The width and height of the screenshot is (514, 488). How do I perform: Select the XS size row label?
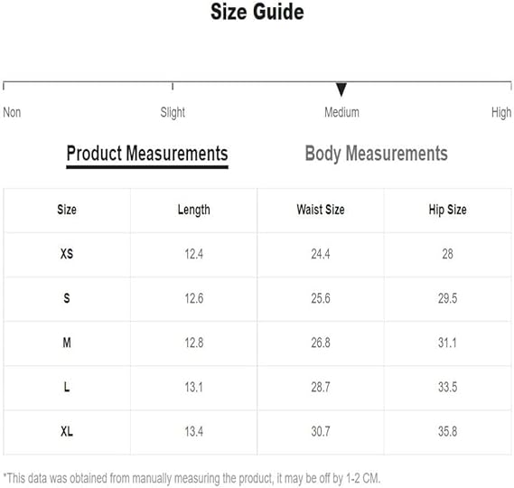(x=67, y=254)
